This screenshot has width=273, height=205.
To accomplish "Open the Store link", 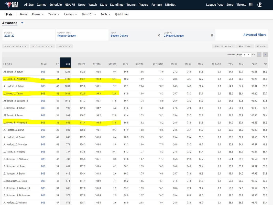I will click(x=230, y=5).
